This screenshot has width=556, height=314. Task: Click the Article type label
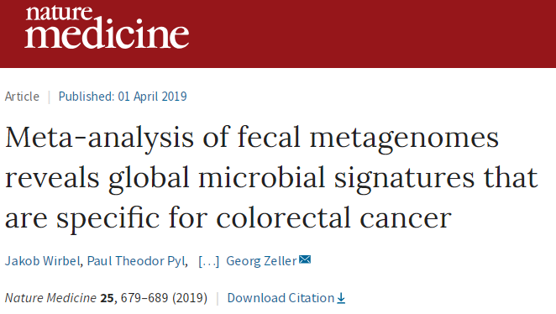tap(22, 97)
